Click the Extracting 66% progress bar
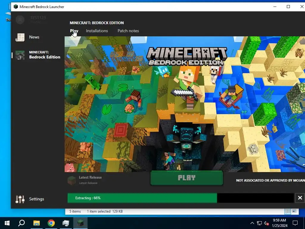Screen dimensions: 305x229 tap(181, 198)
